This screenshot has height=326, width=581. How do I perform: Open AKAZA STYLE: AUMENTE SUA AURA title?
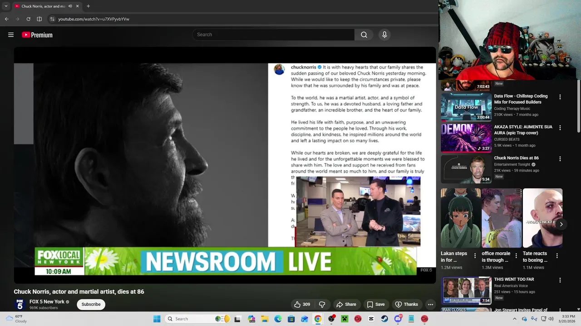click(x=523, y=130)
